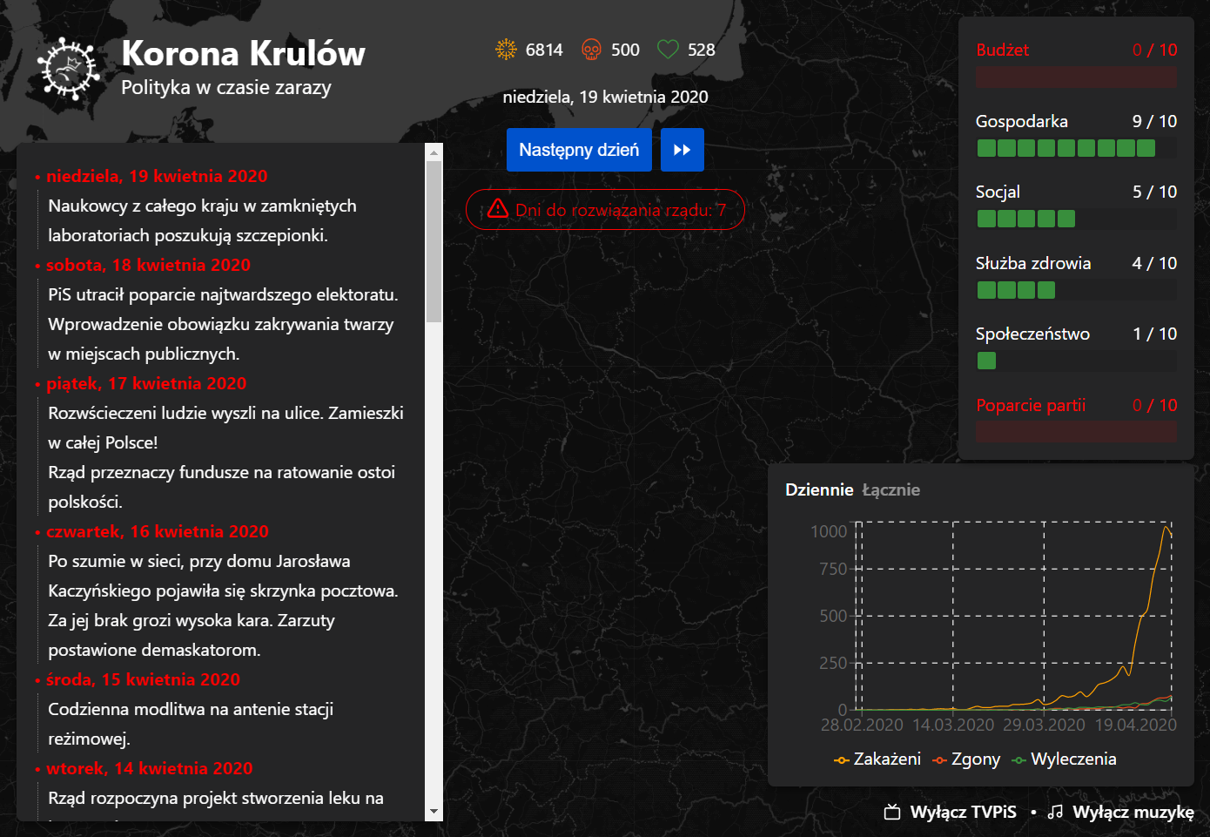Click the Budżet label

[1002, 50]
